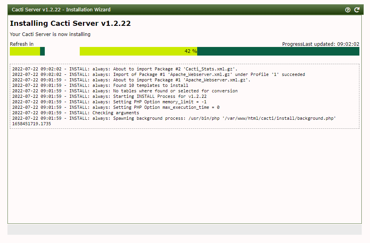Click the Refresh in countdown bar
The image size is (370, 243).
click(x=27, y=51)
